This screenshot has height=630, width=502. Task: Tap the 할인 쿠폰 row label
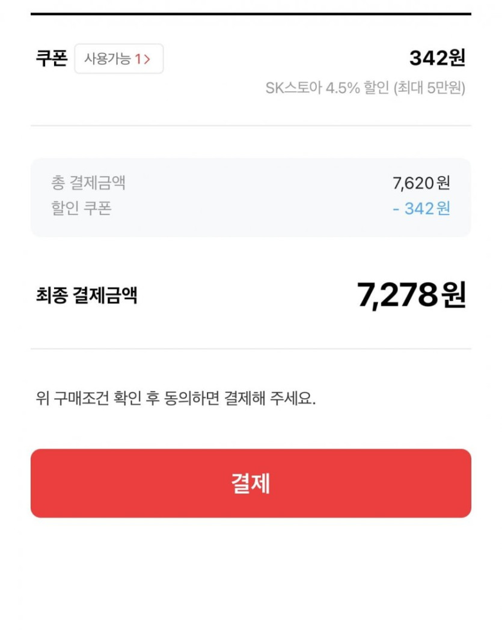(x=81, y=208)
